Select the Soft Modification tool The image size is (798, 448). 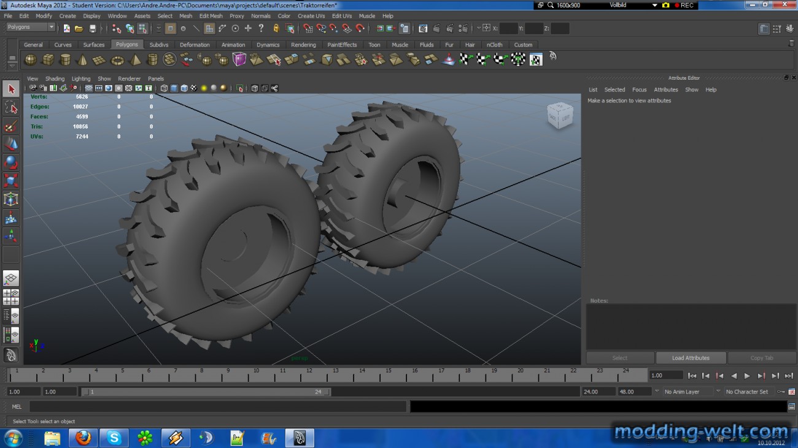(11, 218)
